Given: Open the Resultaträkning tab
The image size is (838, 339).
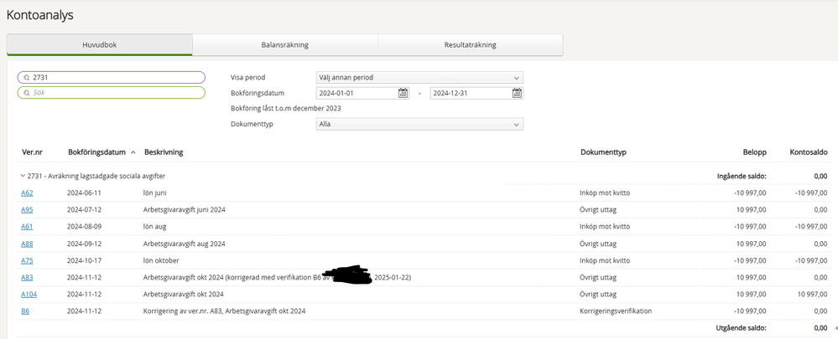Looking at the screenshot, I should click(470, 45).
